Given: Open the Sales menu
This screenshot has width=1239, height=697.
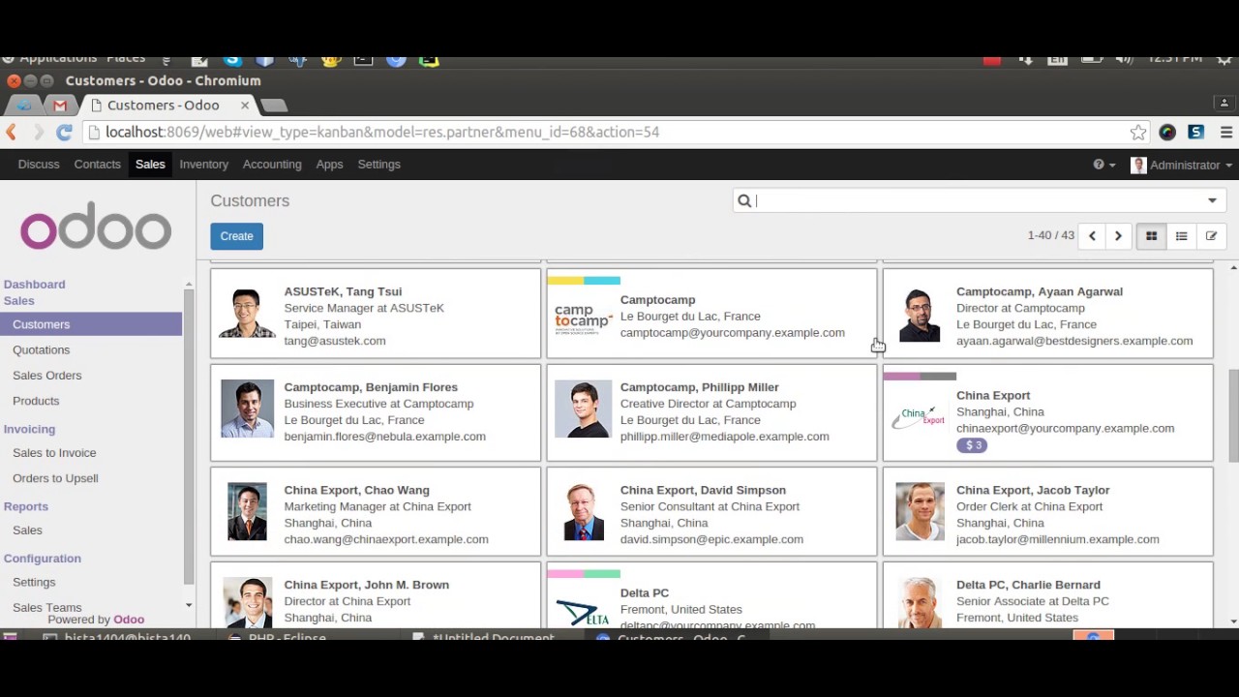Looking at the screenshot, I should pos(150,165).
